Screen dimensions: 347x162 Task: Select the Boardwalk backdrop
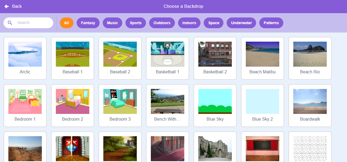310,105
